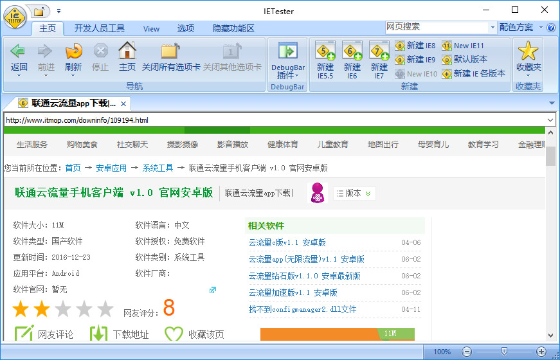Click the 首页 breadcrumb link
The image size is (560, 360).
tap(73, 168)
